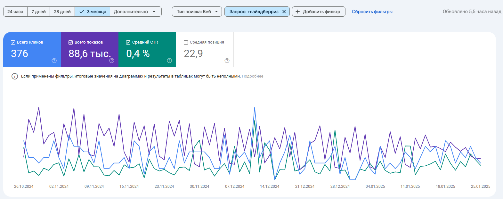The height and width of the screenshot is (199, 503).
Task: Toggle the Всего показов checkbox
Action: 71,42
